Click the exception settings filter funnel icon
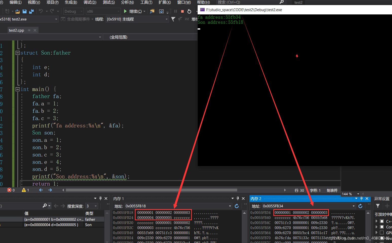 [x=378, y=206]
